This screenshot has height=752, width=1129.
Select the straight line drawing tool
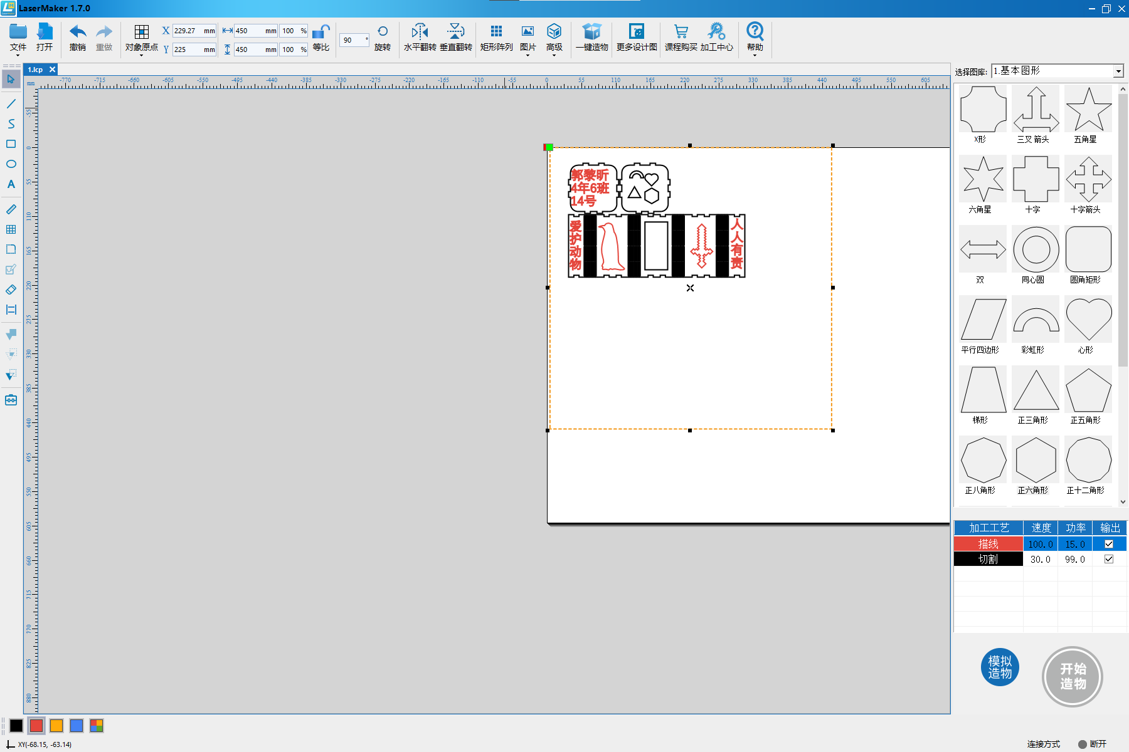pos(11,103)
